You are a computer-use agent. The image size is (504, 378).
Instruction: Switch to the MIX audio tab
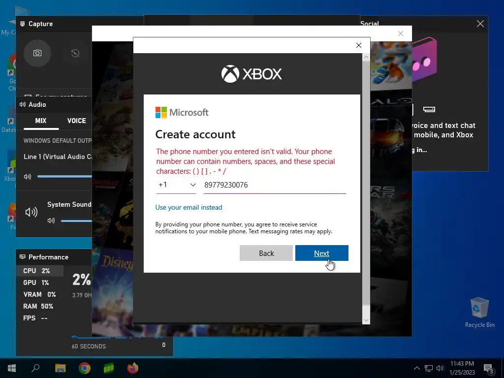pyautogui.click(x=41, y=121)
